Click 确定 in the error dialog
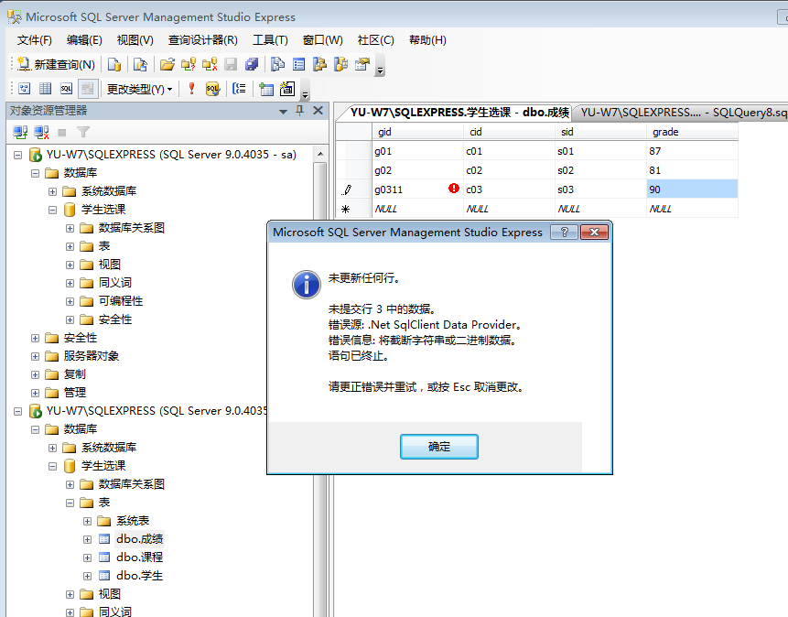Image resolution: width=788 pixels, height=617 pixels. [x=439, y=447]
